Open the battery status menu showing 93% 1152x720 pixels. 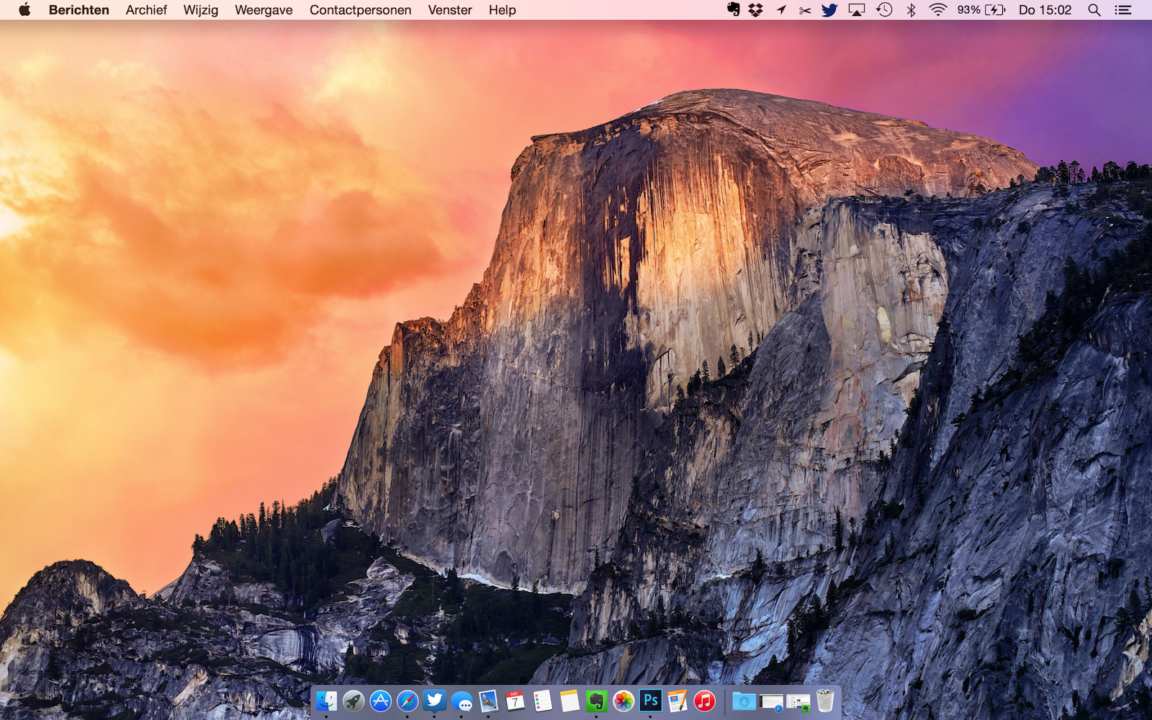[x=979, y=10]
